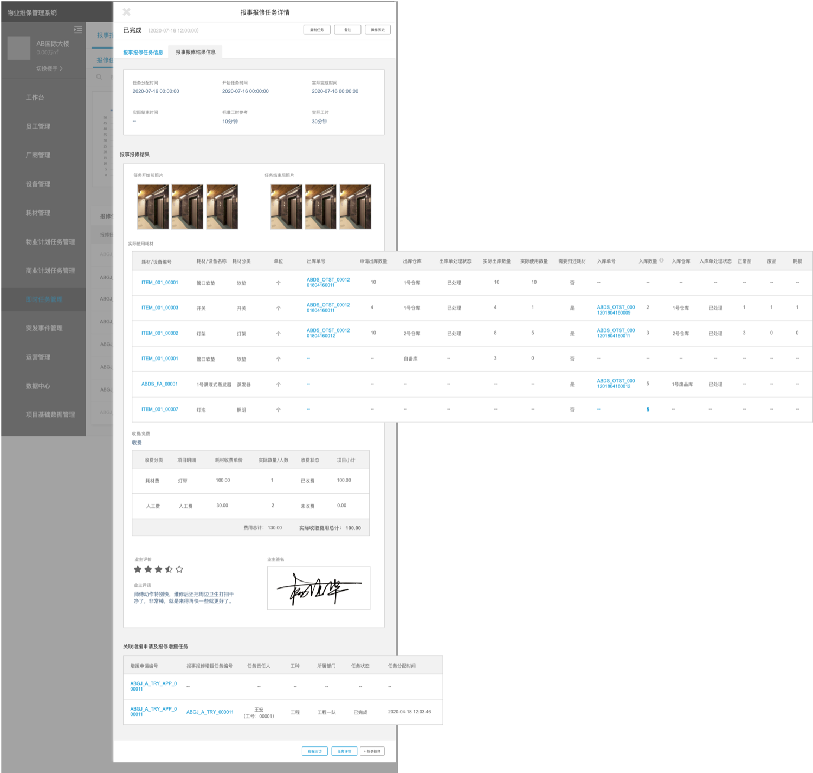
Task: Click the 客服回访 button
Action: click(315, 751)
